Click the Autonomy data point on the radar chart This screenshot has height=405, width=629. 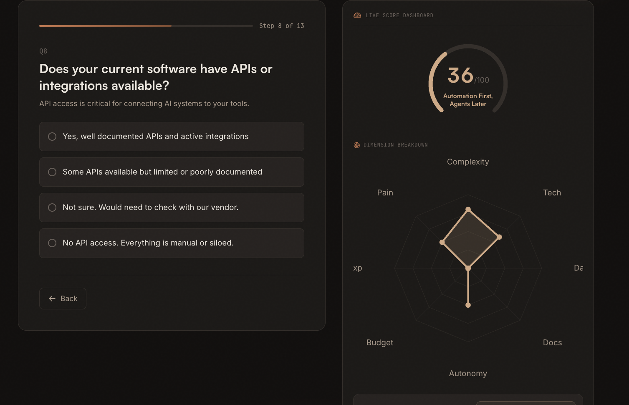467,305
